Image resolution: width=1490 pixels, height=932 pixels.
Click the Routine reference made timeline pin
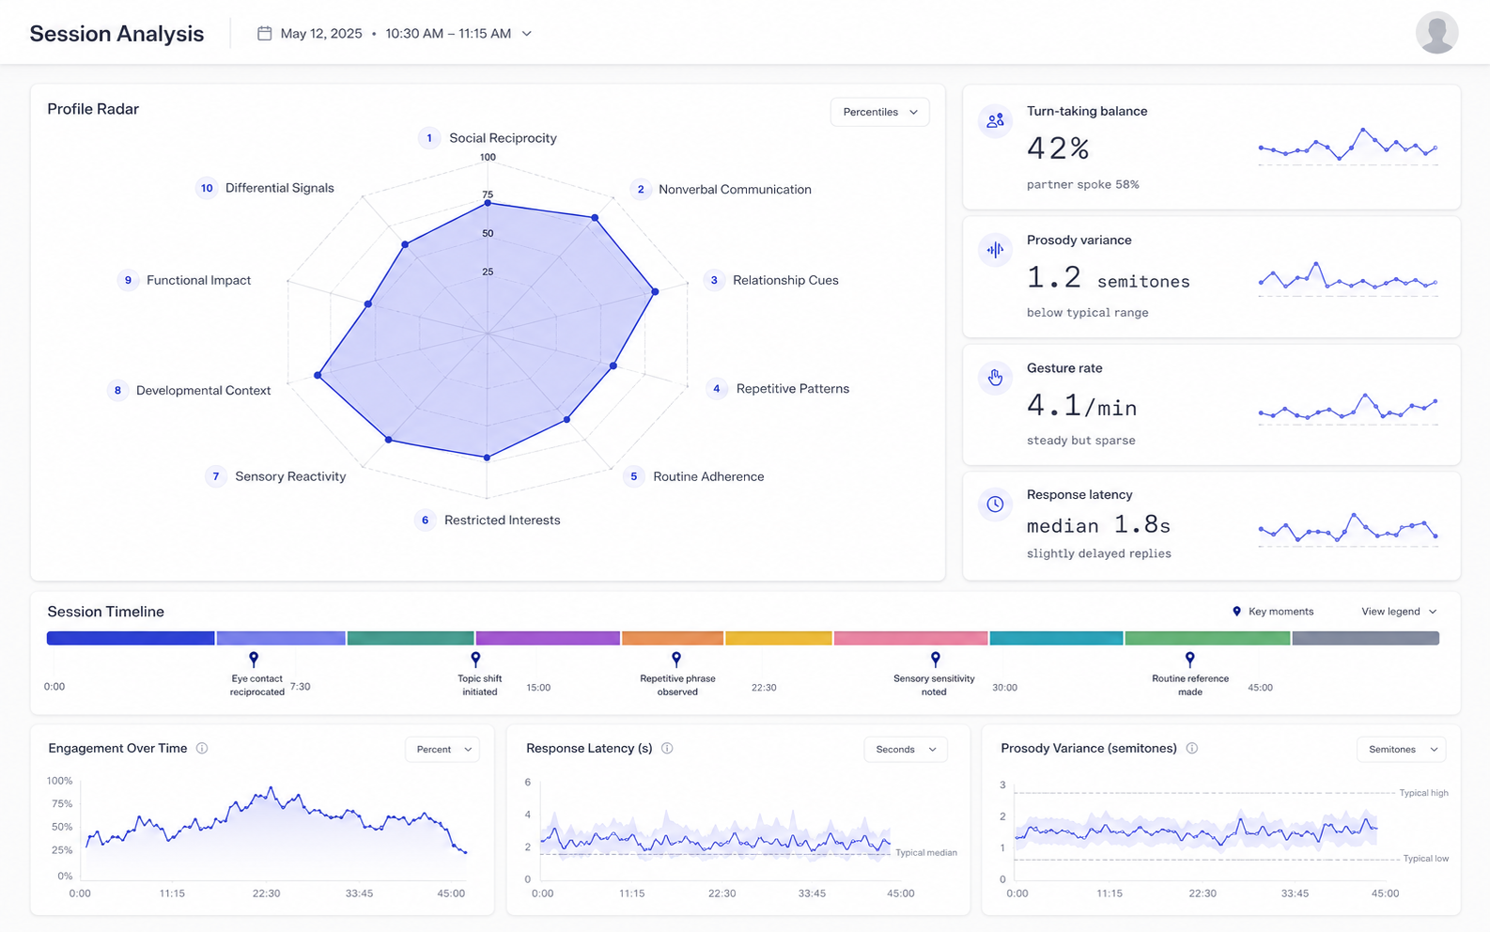(1189, 660)
